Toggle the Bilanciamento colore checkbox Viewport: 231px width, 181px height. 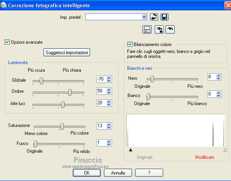tap(130, 44)
